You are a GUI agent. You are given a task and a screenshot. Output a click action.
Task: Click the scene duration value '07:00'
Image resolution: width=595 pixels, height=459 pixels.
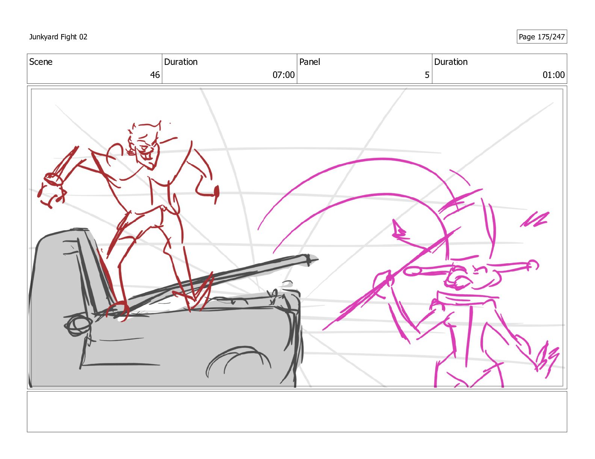point(284,75)
